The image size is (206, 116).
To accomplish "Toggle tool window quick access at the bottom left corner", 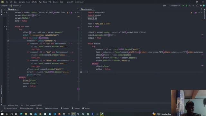I will 1,111.
